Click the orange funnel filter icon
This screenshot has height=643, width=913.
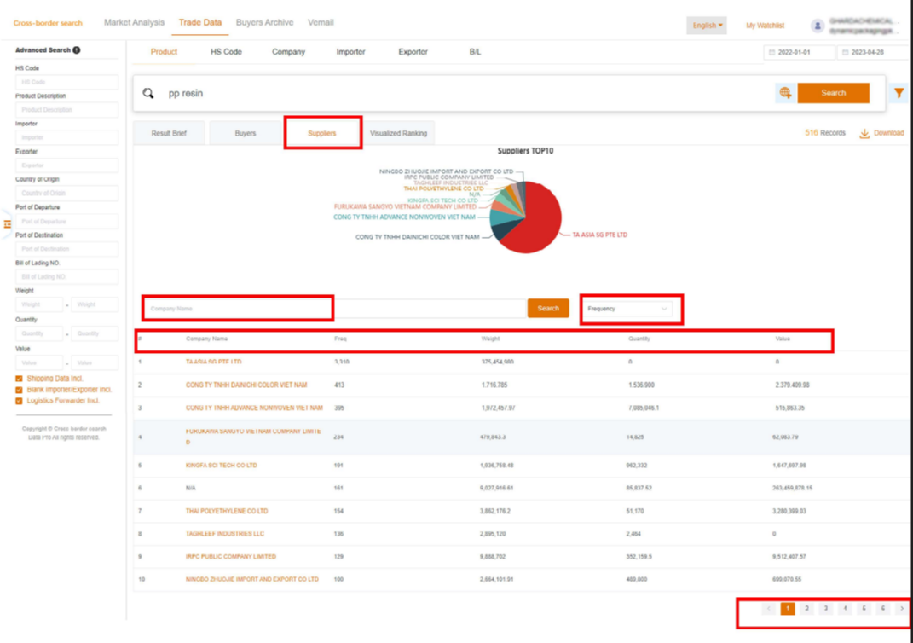click(x=899, y=93)
